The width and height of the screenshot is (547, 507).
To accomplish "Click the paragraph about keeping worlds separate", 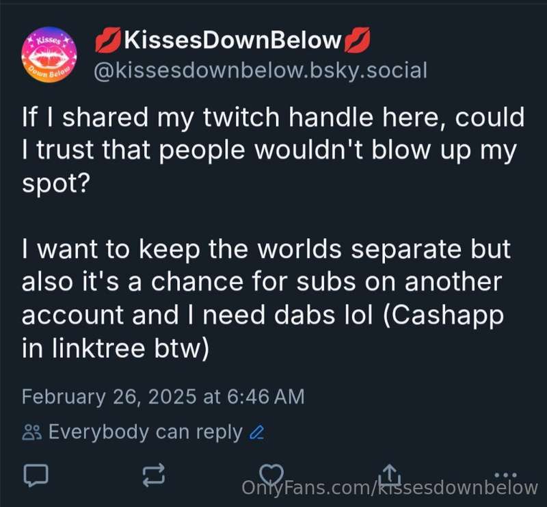I will [x=266, y=298].
